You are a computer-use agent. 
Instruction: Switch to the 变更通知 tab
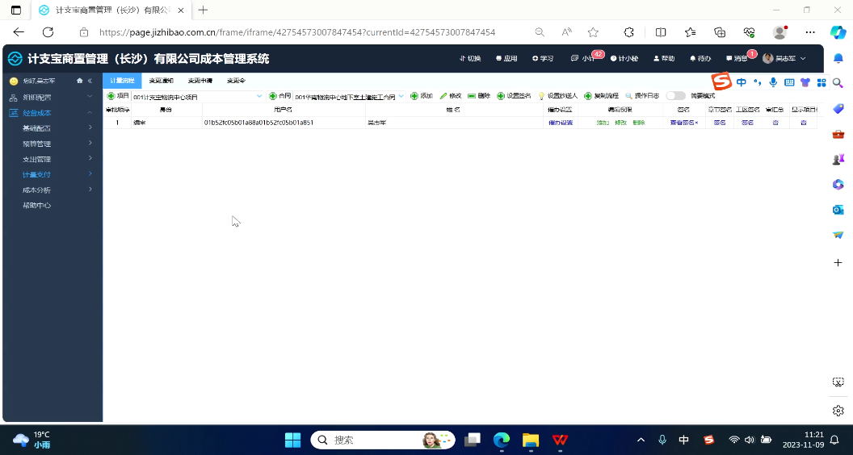point(161,81)
